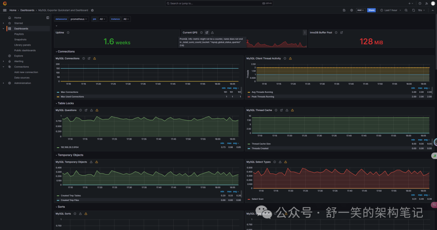
Task: Open Home in the sidebar
Action: [17, 18]
